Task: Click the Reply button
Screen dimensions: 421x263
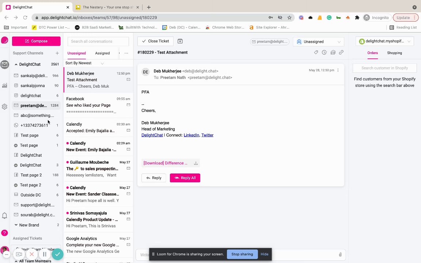Action: click(x=153, y=178)
